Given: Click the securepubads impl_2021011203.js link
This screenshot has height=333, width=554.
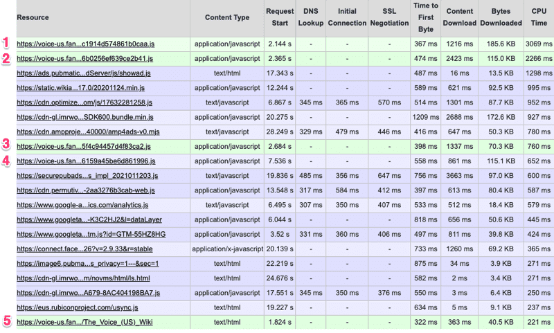Looking at the screenshot, I should point(87,176).
